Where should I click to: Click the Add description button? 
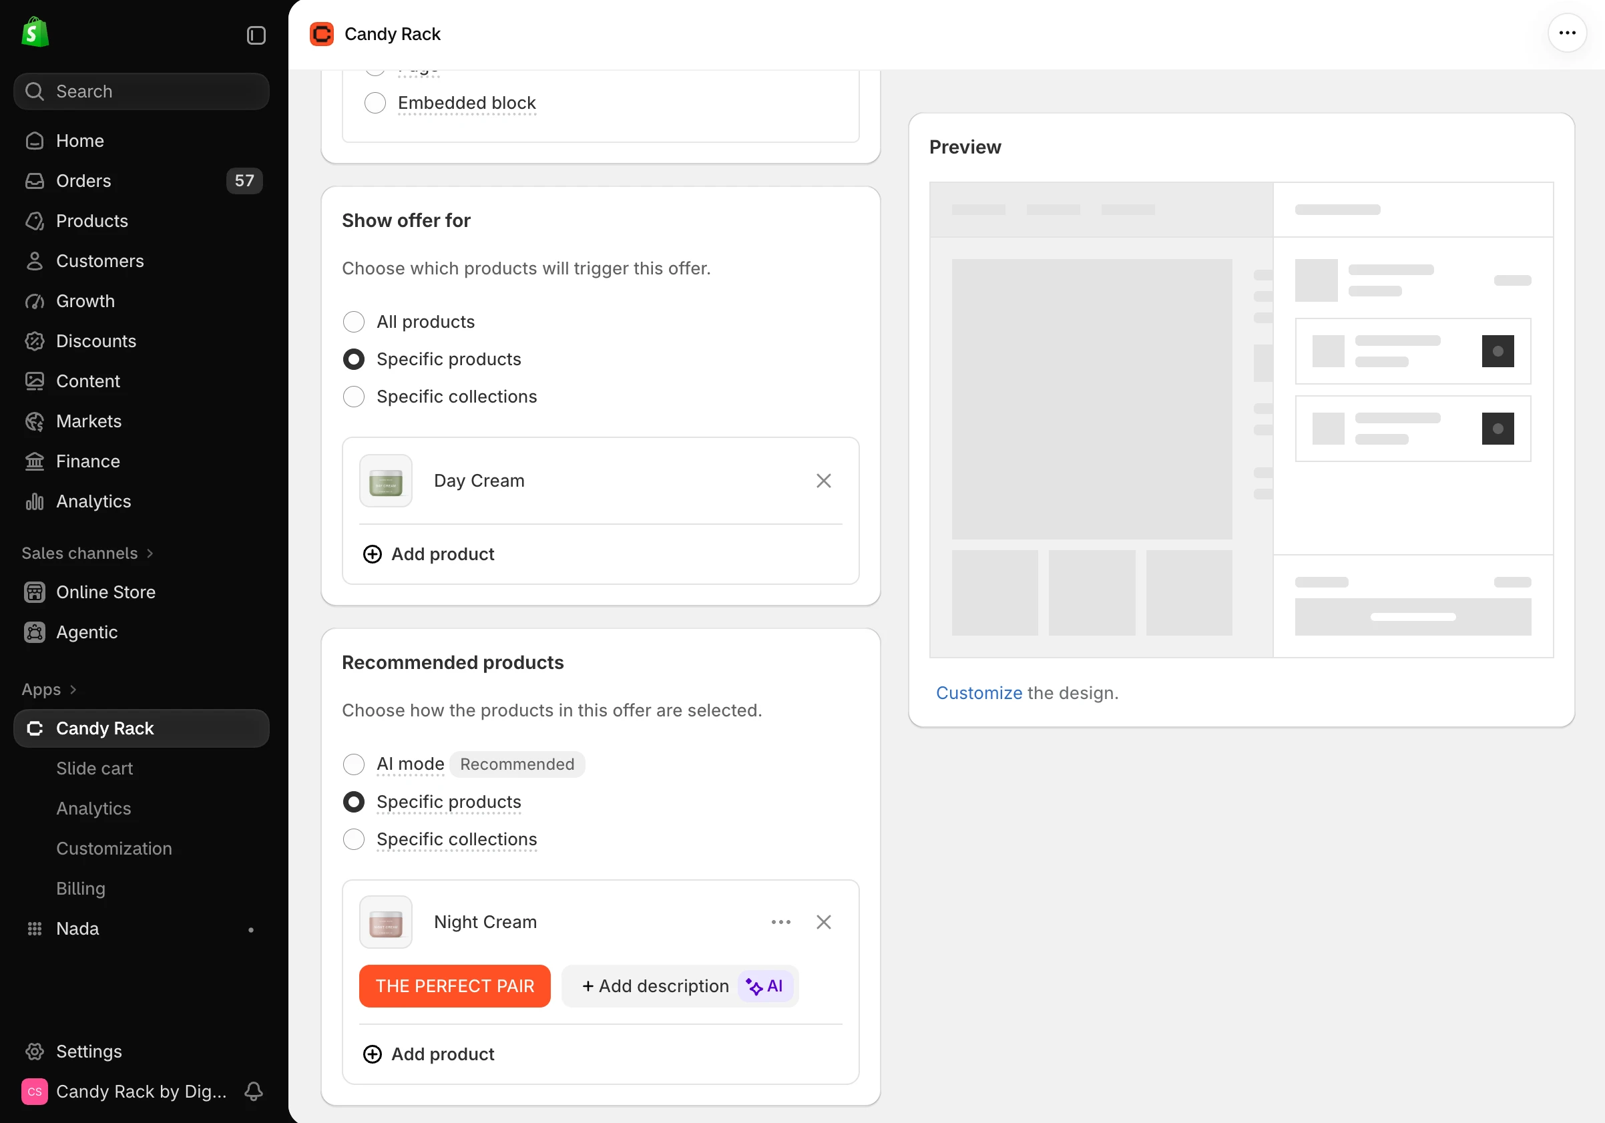[x=655, y=987]
